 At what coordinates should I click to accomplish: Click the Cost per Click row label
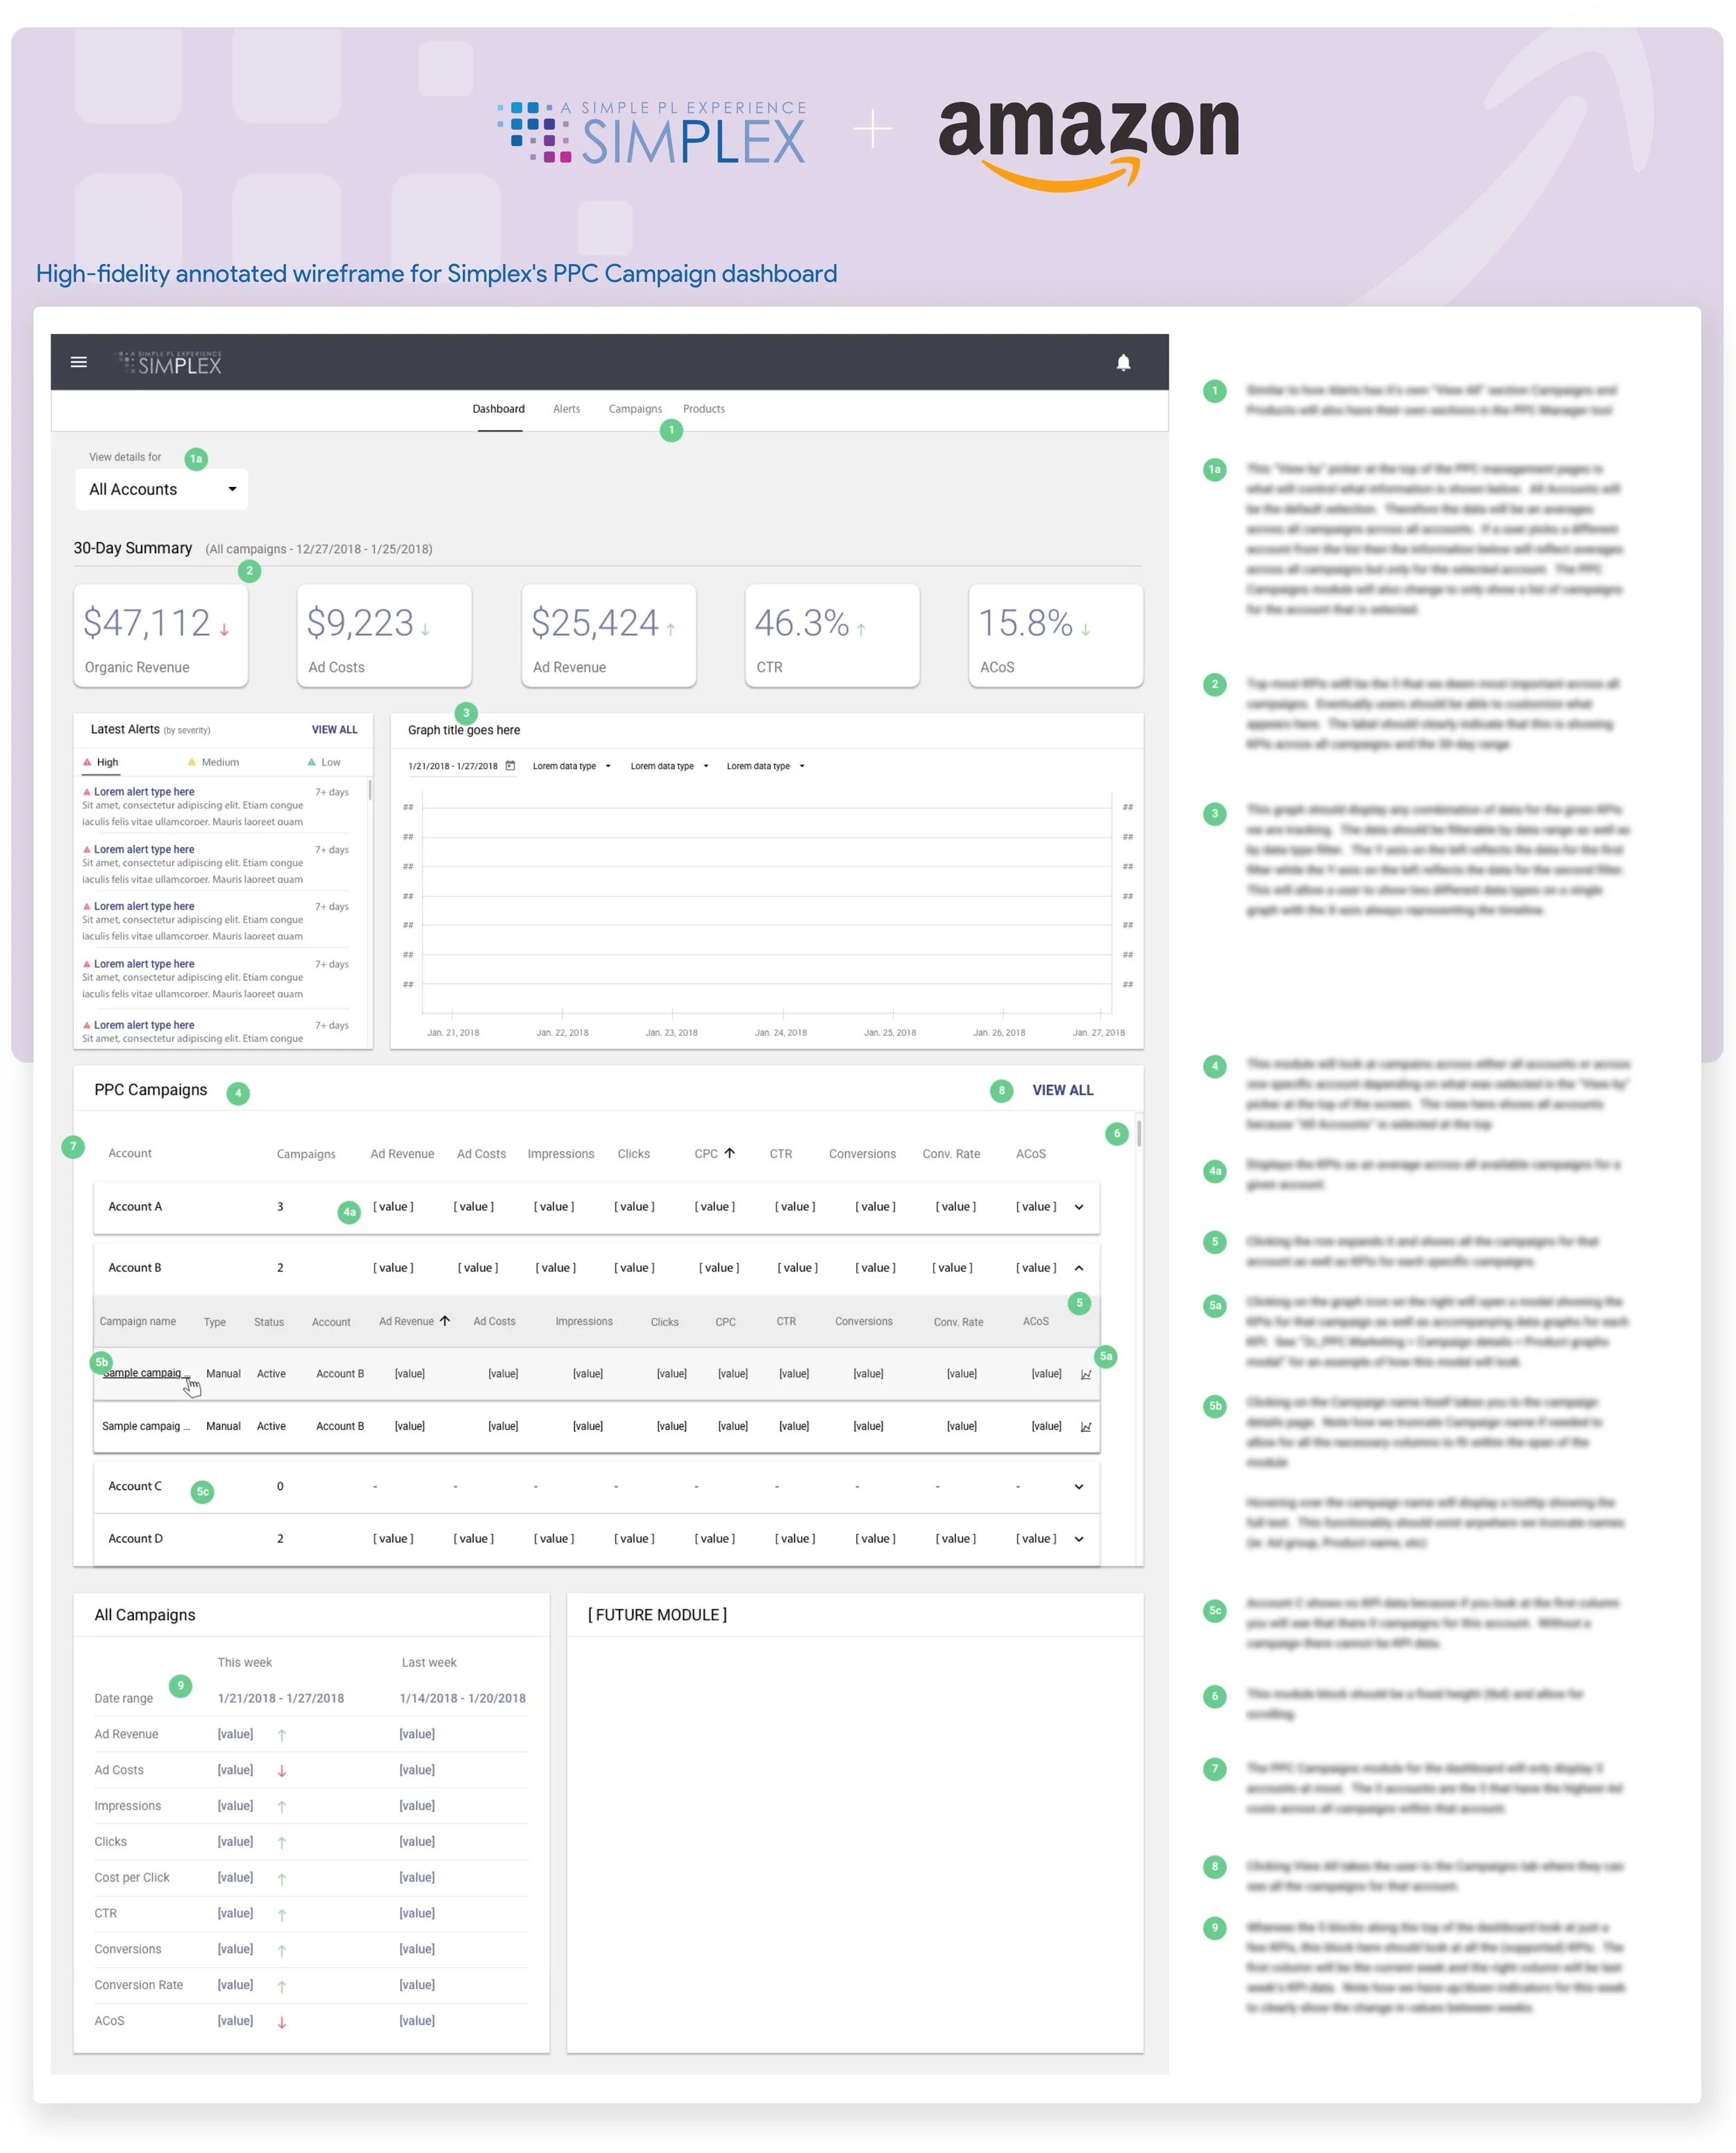pos(132,1878)
